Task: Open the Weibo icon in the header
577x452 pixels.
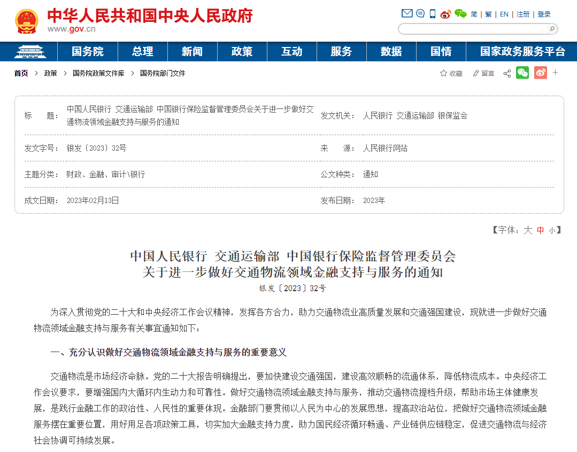Action: click(x=445, y=14)
